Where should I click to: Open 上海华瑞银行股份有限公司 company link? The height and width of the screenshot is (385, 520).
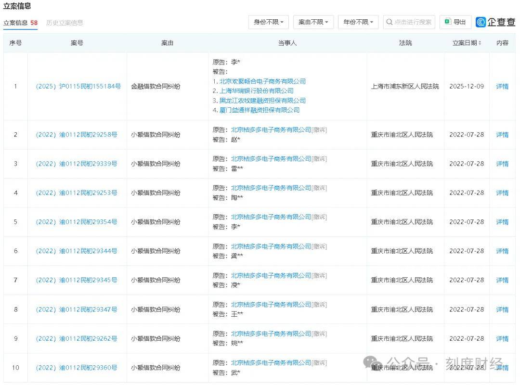(x=256, y=91)
